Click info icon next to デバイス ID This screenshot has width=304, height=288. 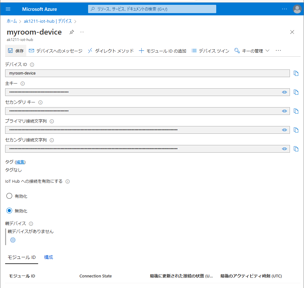(x=32, y=65)
